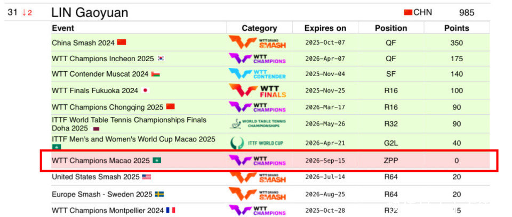
Task: Click China flag next to CHN
Action: click(x=408, y=12)
